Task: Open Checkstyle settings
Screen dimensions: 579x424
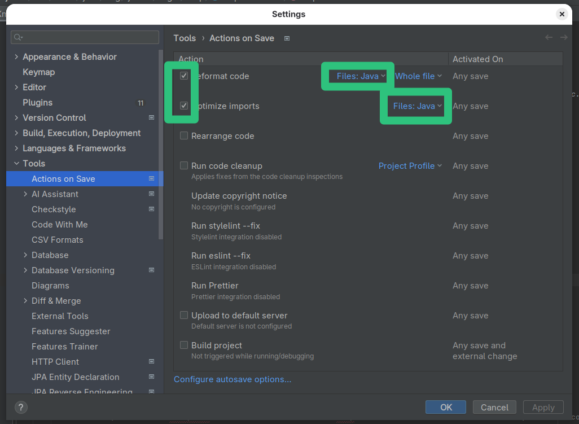Action: pyautogui.click(x=54, y=209)
